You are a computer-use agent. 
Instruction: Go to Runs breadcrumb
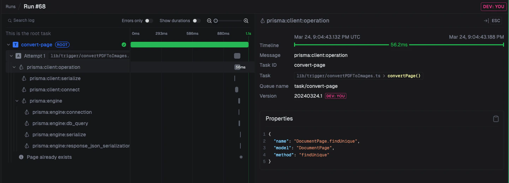pos(11,7)
